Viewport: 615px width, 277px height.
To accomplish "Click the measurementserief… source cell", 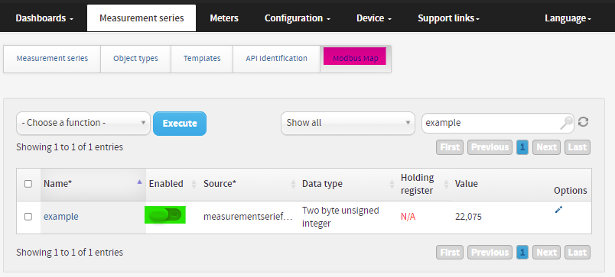I will pos(248,217).
